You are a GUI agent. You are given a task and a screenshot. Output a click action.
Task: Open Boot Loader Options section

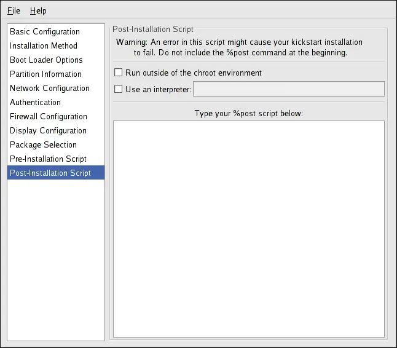click(46, 60)
